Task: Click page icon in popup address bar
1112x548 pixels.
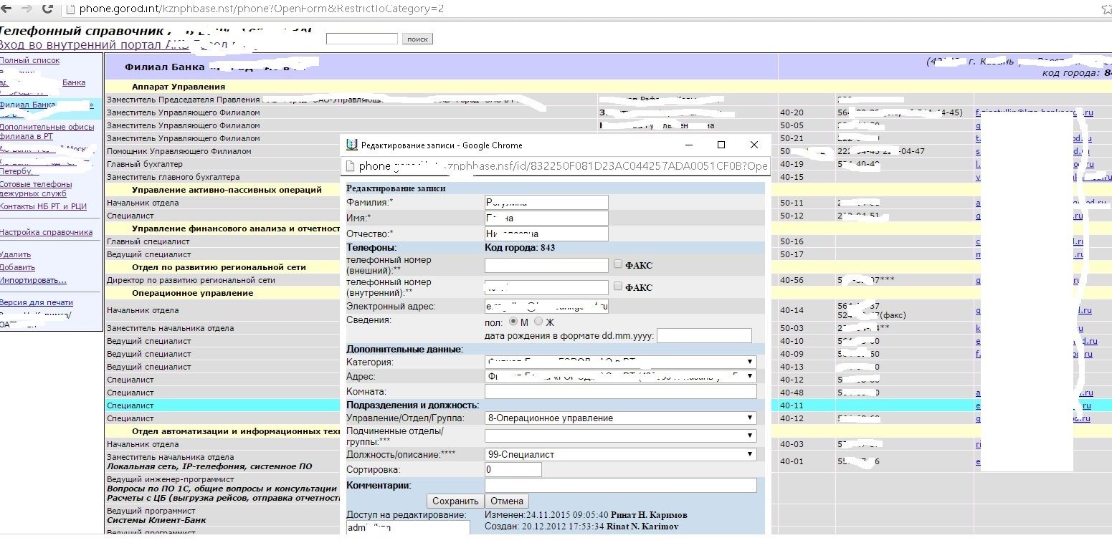Action: [x=350, y=166]
